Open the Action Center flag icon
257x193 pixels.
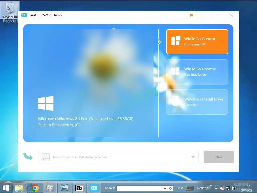(234, 188)
